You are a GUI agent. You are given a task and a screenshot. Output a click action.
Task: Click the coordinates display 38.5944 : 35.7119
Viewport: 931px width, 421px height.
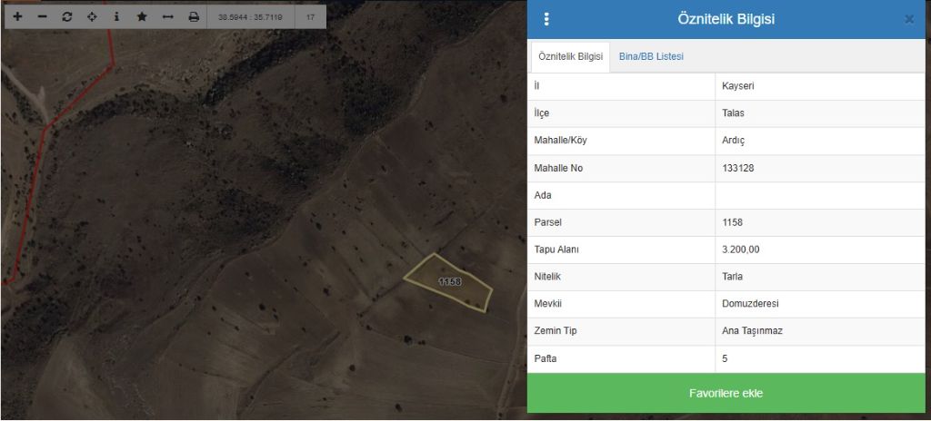(x=250, y=17)
